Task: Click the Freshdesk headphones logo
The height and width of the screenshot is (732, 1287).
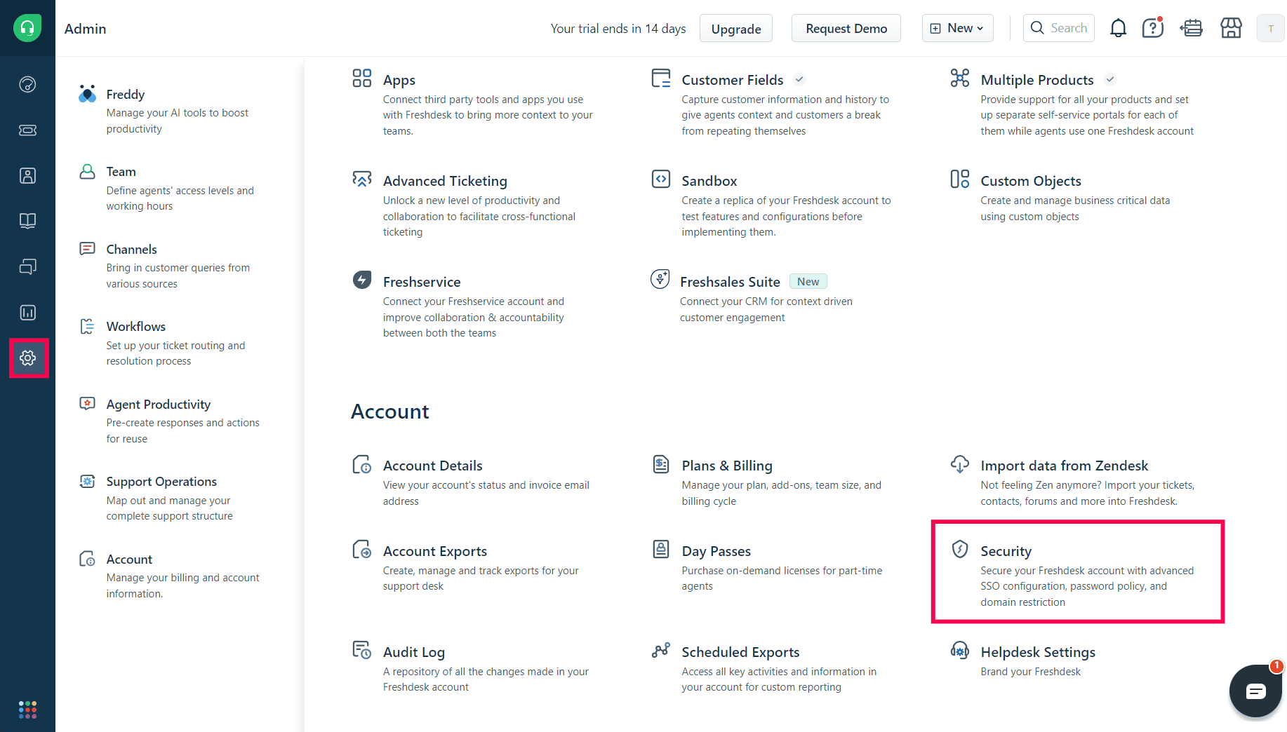Action: 27,28
